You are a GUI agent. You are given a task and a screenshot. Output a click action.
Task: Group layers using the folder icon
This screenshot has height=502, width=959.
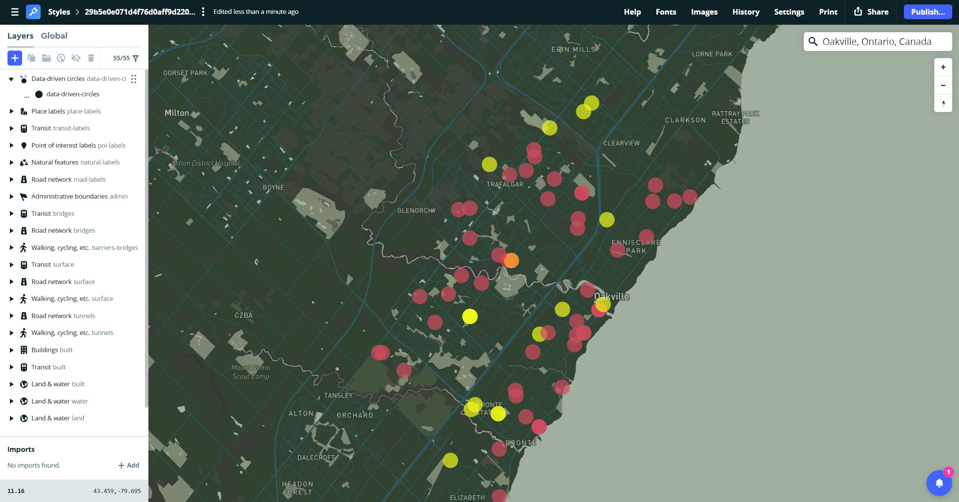click(x=46, y=58)
